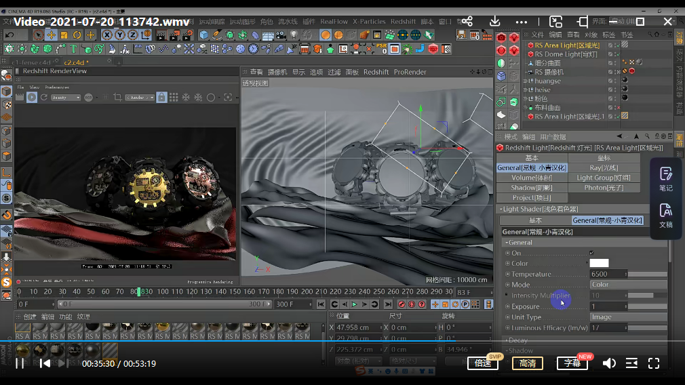Click the Undo arrow icon
The width and height of the screenshot is (685, 385).
pos(9,35)
